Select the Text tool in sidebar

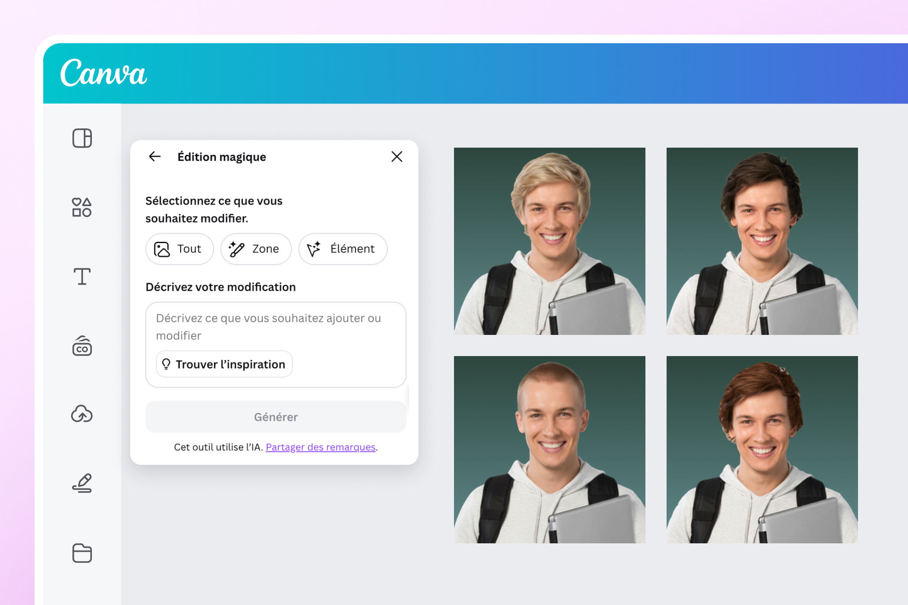(x=82, y=276)
